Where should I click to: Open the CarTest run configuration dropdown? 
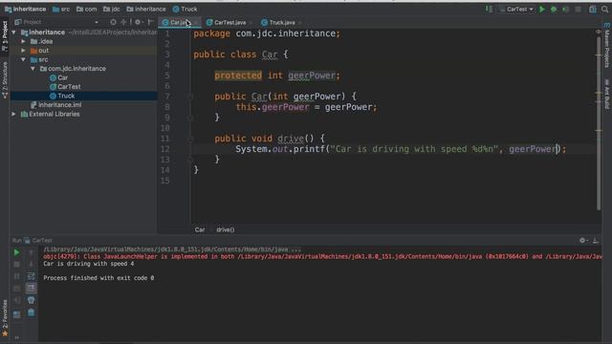(516, 9)
